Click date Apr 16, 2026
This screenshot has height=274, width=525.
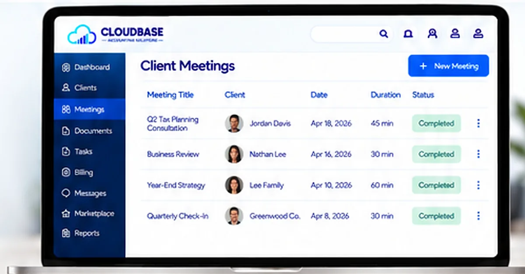point(331,154)
